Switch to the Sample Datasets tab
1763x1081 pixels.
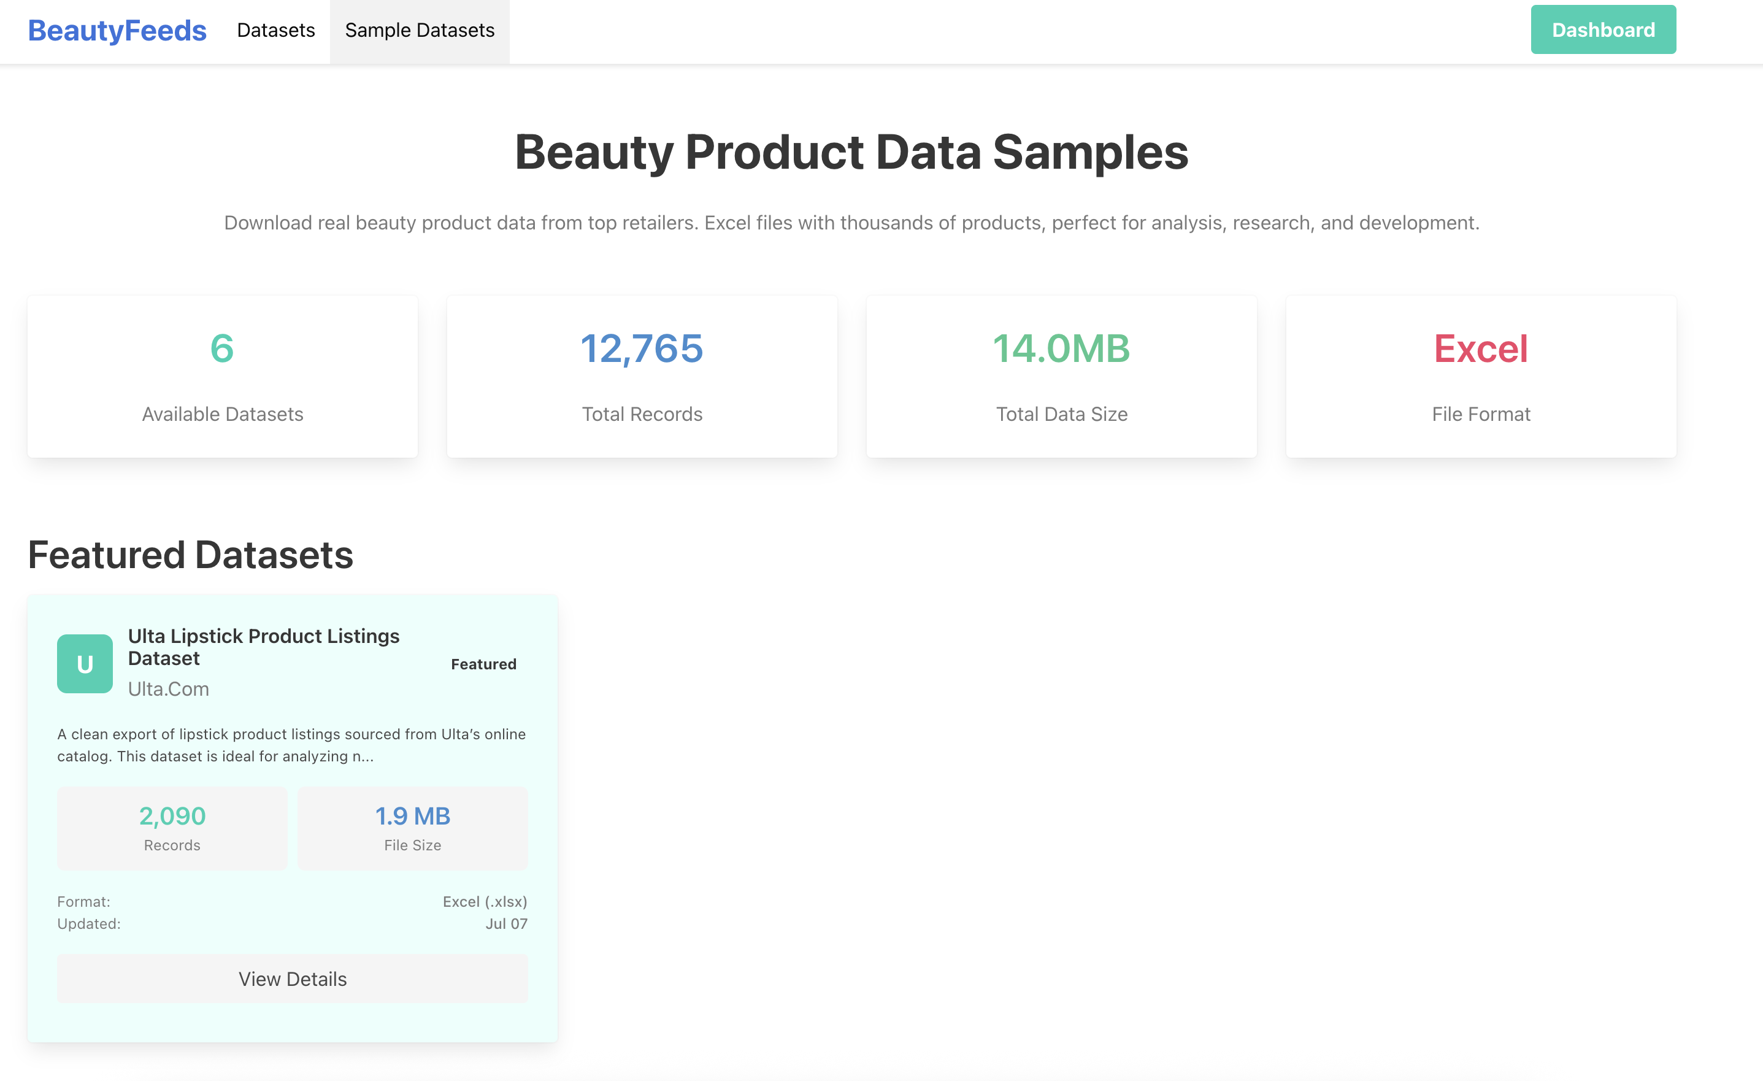[x=418, y=30]
